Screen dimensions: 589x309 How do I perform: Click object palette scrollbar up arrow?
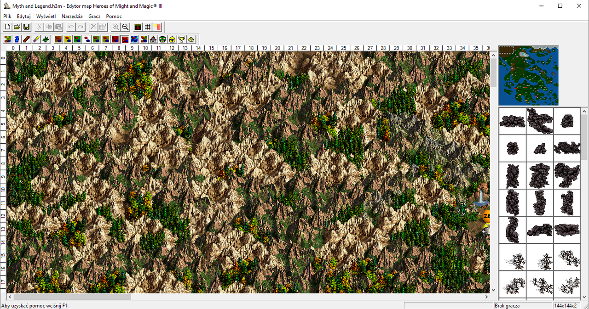click(x=584, y=112)
